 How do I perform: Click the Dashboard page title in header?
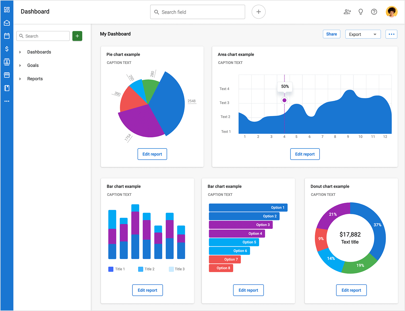[x=35, y=11]
